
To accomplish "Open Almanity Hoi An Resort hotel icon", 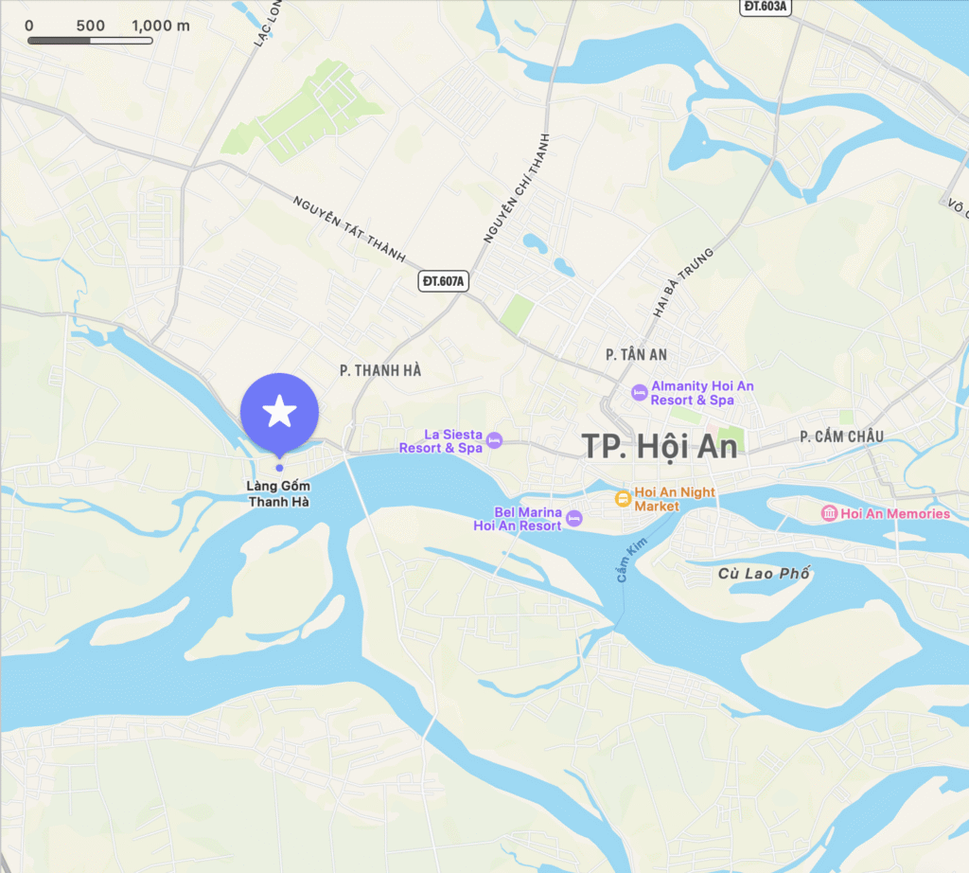I will click(x=640, y=392).
